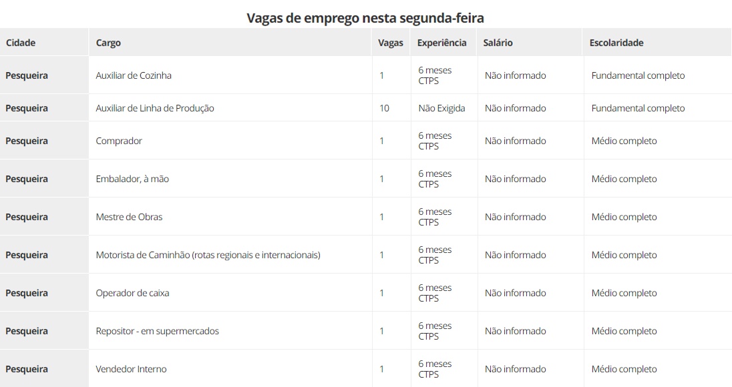Select the Operador de caixa row
Screen dimensions: 732x387
tap(366, 293)
